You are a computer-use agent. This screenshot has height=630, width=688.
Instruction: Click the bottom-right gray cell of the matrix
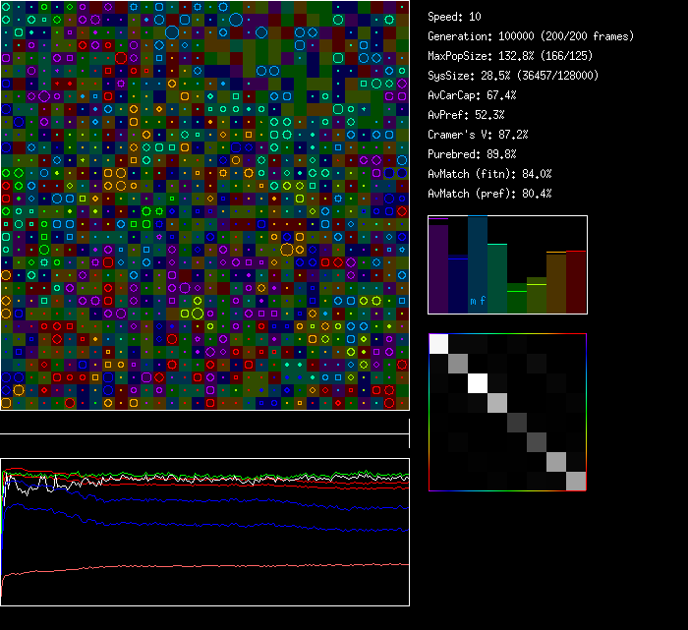(x=576, y=481)
